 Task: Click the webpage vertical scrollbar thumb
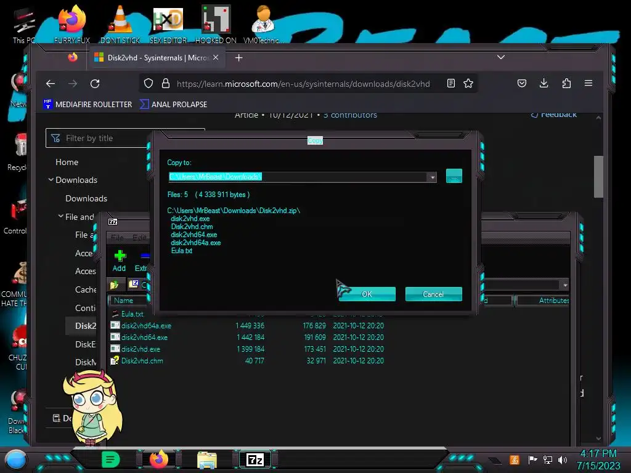click(x=598, y=177)
